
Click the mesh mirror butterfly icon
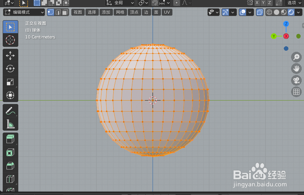click(x=250, y=3)
